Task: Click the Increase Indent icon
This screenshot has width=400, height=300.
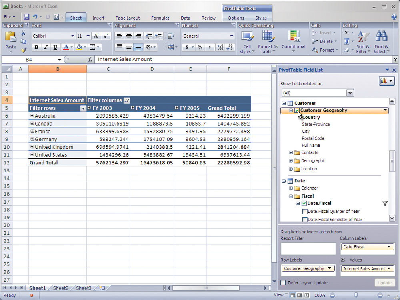Action: 158,36
